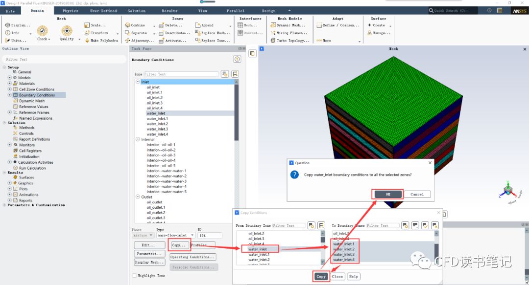Collapse the Inlet zone group

coord(138,82)
